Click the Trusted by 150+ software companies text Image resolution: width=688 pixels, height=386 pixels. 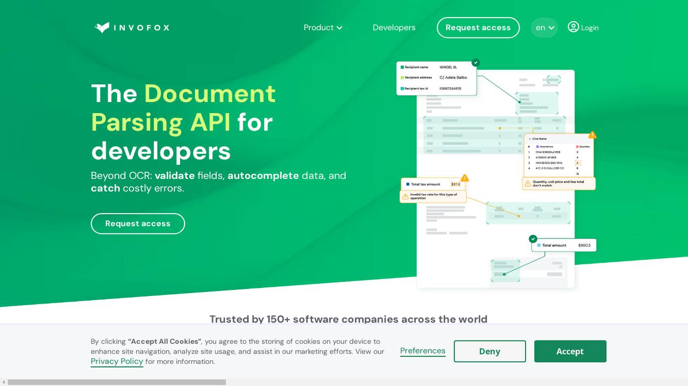click(x=349, y=319)
